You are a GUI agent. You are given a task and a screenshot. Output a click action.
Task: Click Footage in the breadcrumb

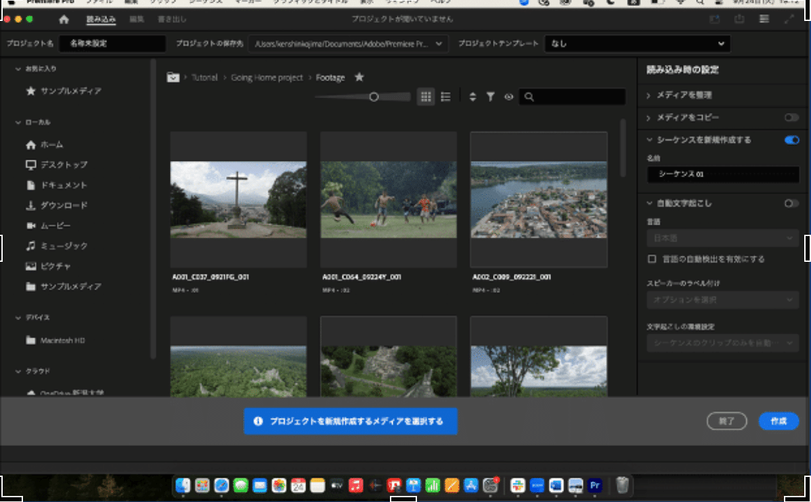point(330,78)
